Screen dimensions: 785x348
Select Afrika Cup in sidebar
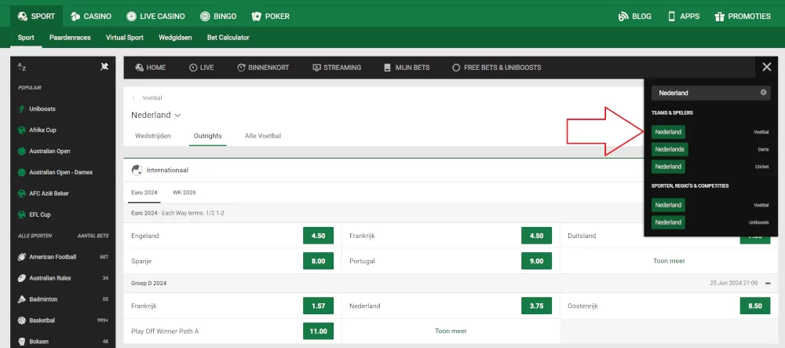point(42,130)
